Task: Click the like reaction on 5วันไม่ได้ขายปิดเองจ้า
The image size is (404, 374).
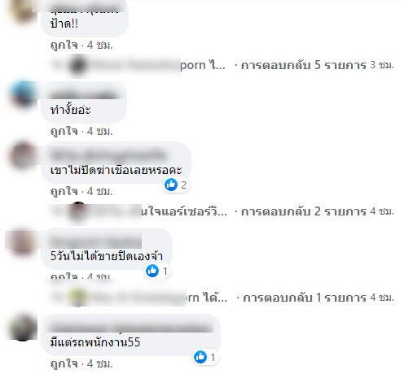Action: [x=152, y=271]
